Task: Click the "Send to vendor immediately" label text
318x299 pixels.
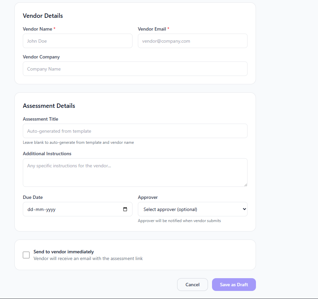Action: click(x=63, y=252)
